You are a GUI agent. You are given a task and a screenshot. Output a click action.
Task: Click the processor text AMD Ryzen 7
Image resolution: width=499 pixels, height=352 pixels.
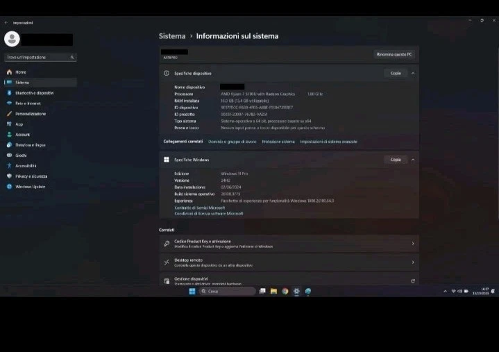click(258, 94)
